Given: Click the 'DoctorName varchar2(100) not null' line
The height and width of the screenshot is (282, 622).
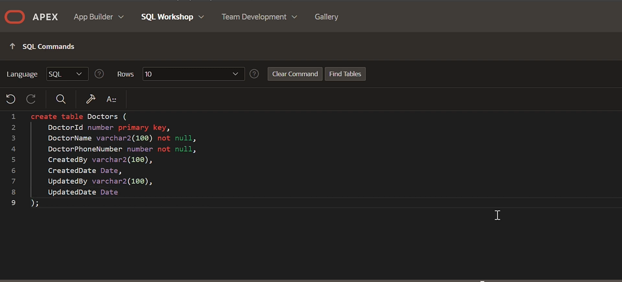Looking at the screenshot, I should click(122, 138).
